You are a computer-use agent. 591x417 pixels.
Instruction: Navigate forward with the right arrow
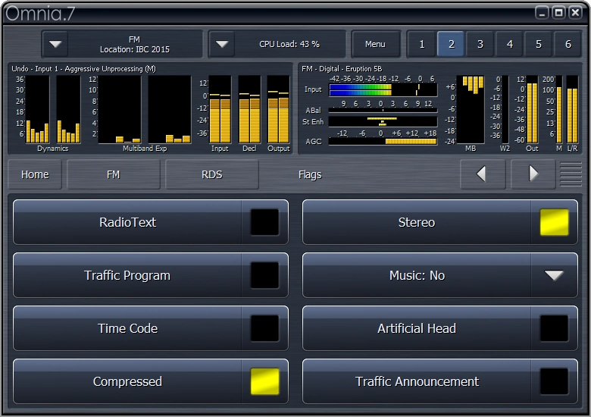pyautogui.click(x=533, y=174)
